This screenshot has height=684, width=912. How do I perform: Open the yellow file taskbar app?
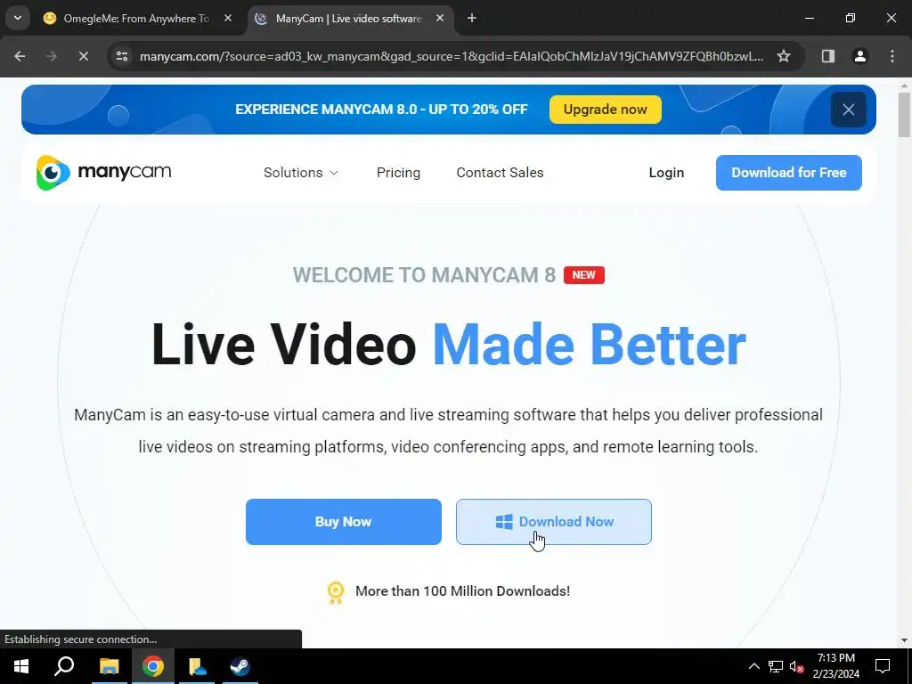click(x=197, y=666)
